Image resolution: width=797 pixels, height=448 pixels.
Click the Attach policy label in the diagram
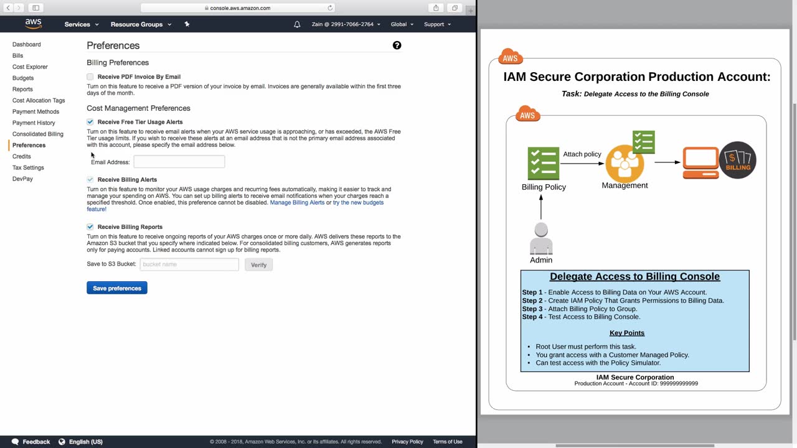coord(582,154)
